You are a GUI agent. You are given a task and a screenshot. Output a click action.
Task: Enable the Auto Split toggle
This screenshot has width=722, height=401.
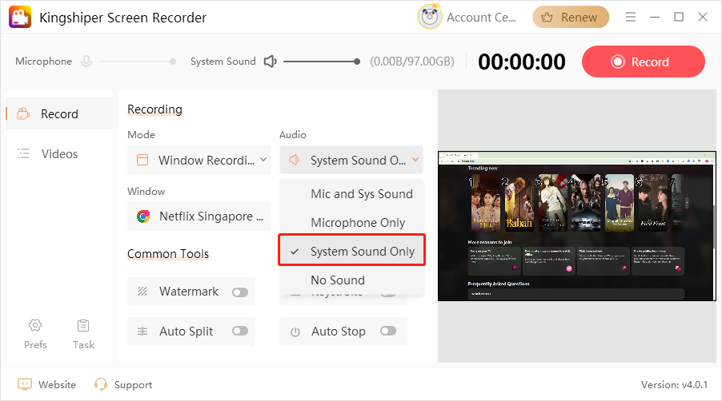point(239,332)
